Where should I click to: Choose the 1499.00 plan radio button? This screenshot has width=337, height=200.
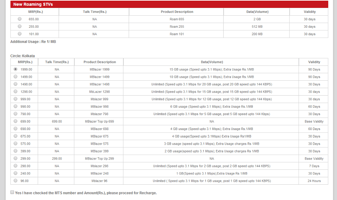[16, 76]
